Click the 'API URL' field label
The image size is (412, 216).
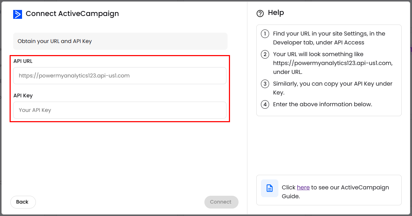pos(23,61)
